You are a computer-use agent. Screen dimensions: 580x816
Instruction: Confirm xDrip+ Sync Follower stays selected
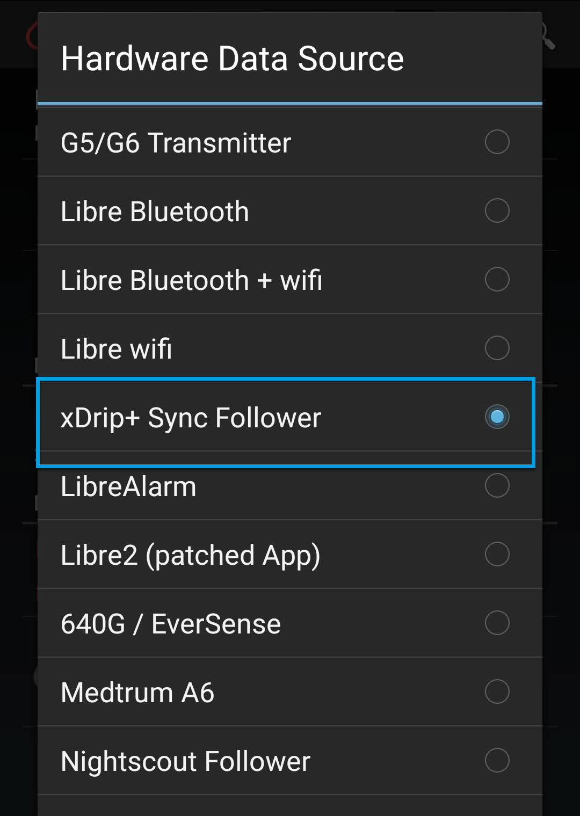[497, 417]
